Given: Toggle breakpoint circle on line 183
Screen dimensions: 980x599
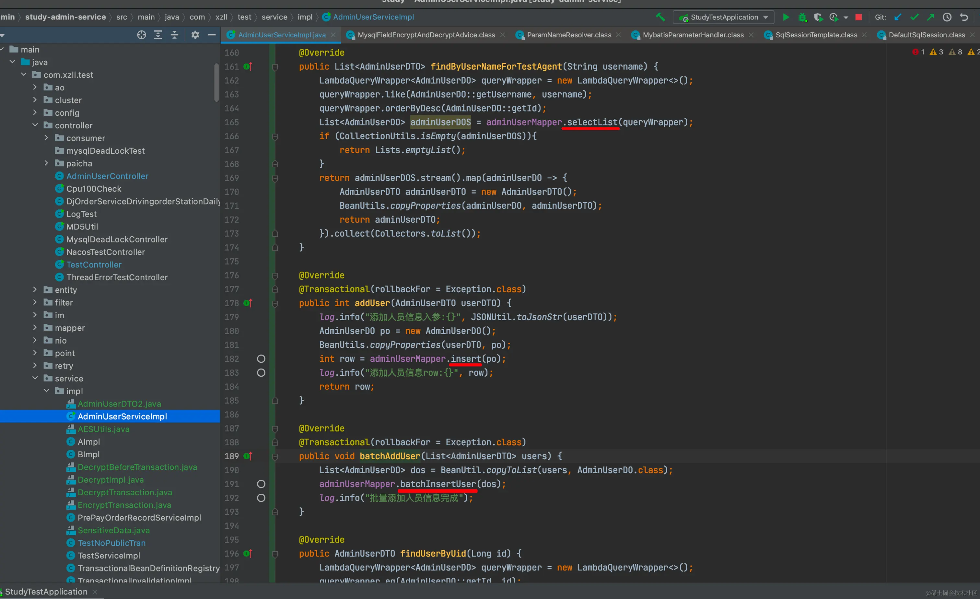Looking at the screenshot, I should 261,373.
